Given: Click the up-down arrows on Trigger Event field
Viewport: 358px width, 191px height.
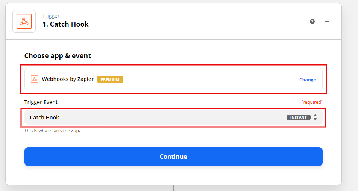Looking at the screenshot, I should (x=315, y=117).
